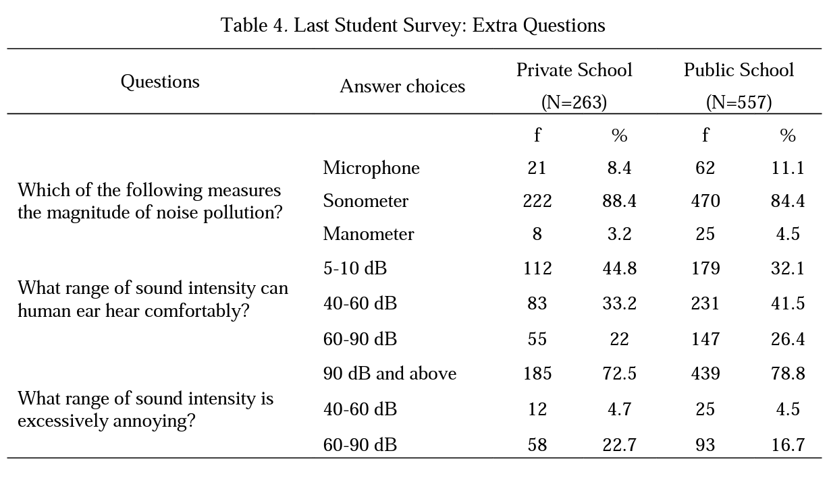Screen dimensions: 829x480
Task: Click the 88.4 percentage value
Action: 619,201
